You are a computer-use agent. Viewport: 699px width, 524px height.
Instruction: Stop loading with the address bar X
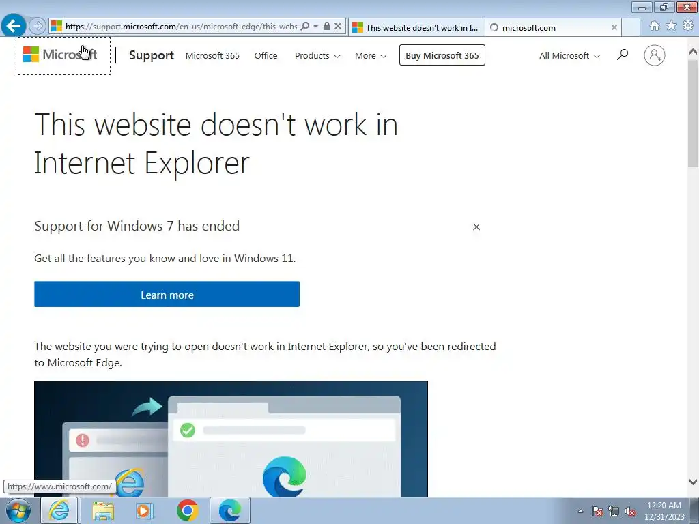(x=338, y=27)
